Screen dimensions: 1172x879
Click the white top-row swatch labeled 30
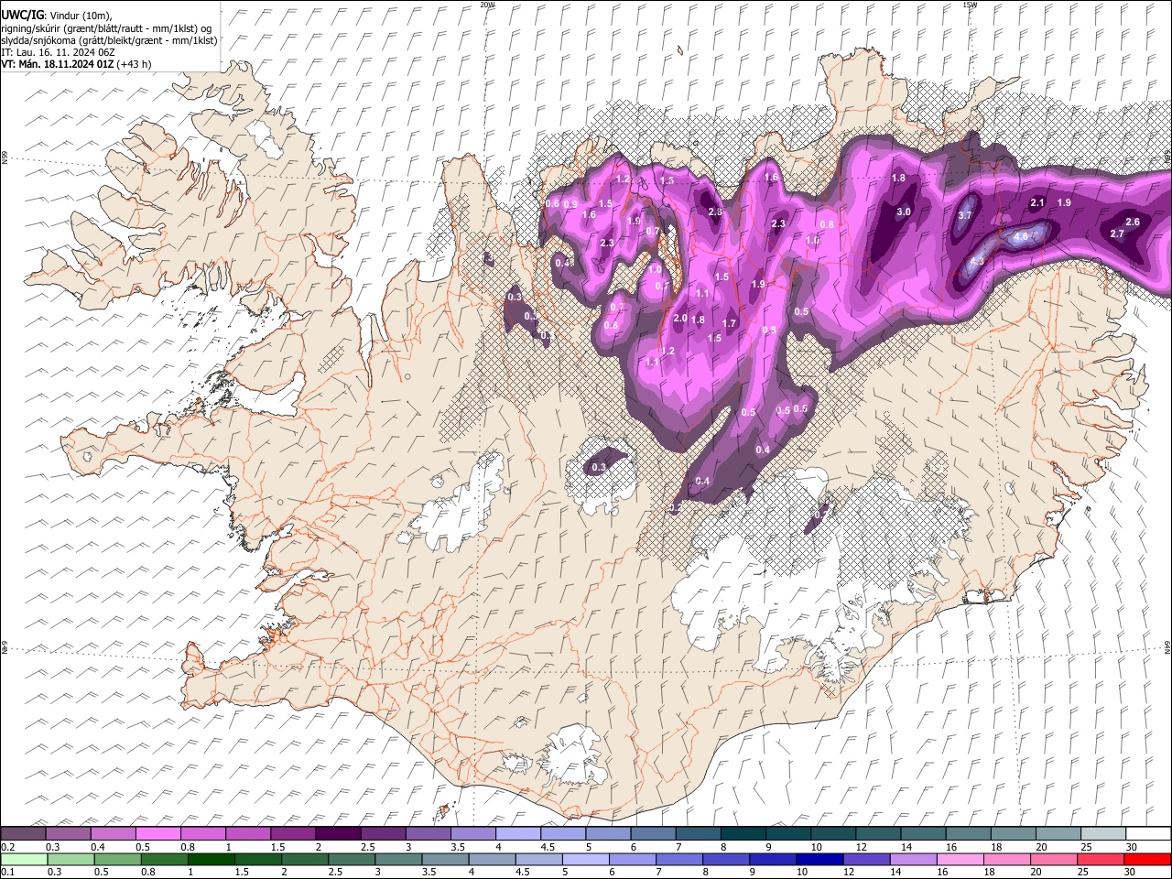[1148, 833]
